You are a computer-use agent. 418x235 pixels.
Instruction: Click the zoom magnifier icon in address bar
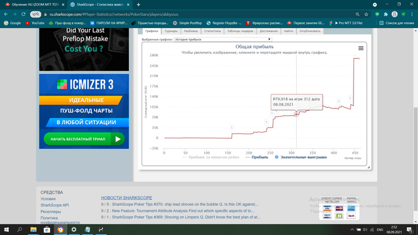(x=357, y=14)
